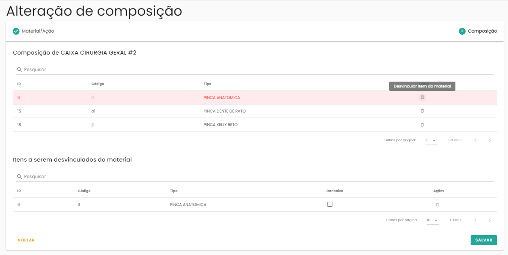Screen dimensions: 508x255
Task: Go to previous page of composition table
Action: pos(475,140)
